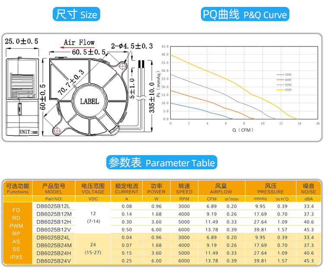Click the LABEL circle at fan center
This screenshot has height=274, width=324.
click(x=89, y=102)
